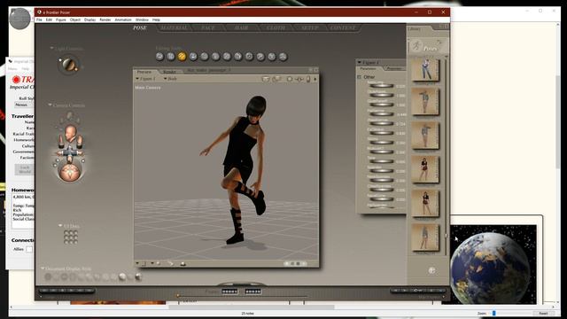
Task: Select the highlighted Translate/Pull editing tool
Action: [182, 57]
